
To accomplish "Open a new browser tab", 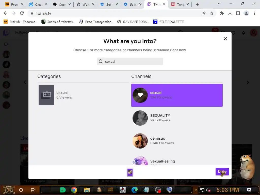I will click(x=197, y=5).
